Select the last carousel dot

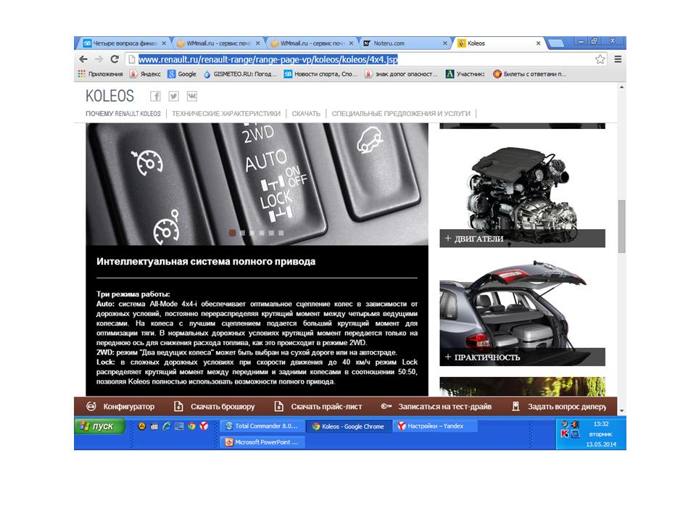tap(281, 233)
